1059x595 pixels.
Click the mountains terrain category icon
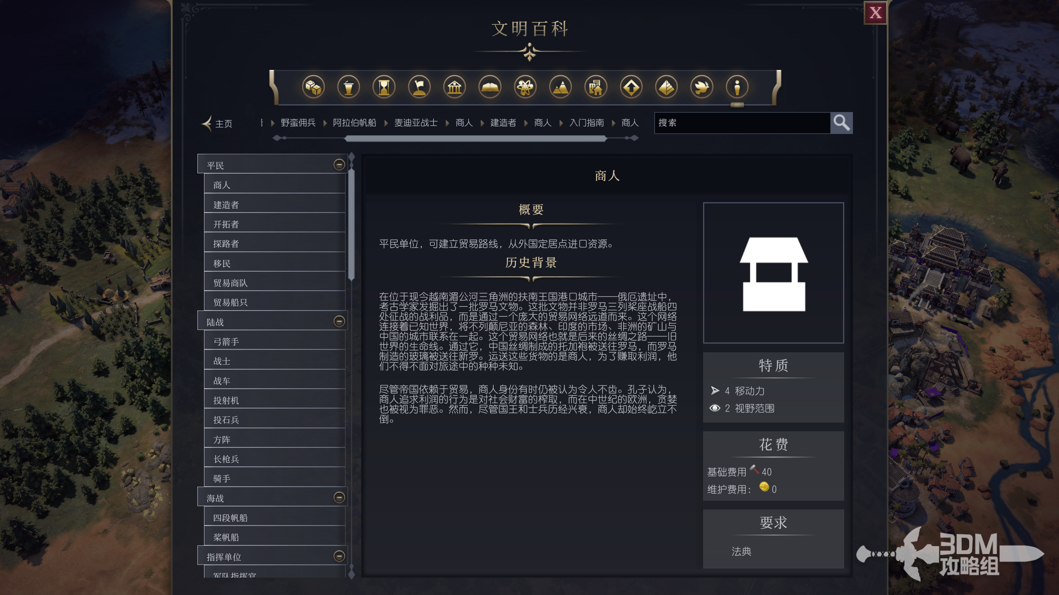pos(560,87)
